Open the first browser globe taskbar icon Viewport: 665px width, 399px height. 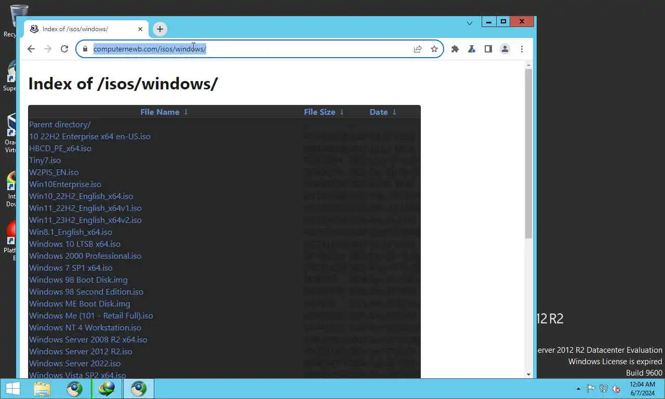point(74,389)
